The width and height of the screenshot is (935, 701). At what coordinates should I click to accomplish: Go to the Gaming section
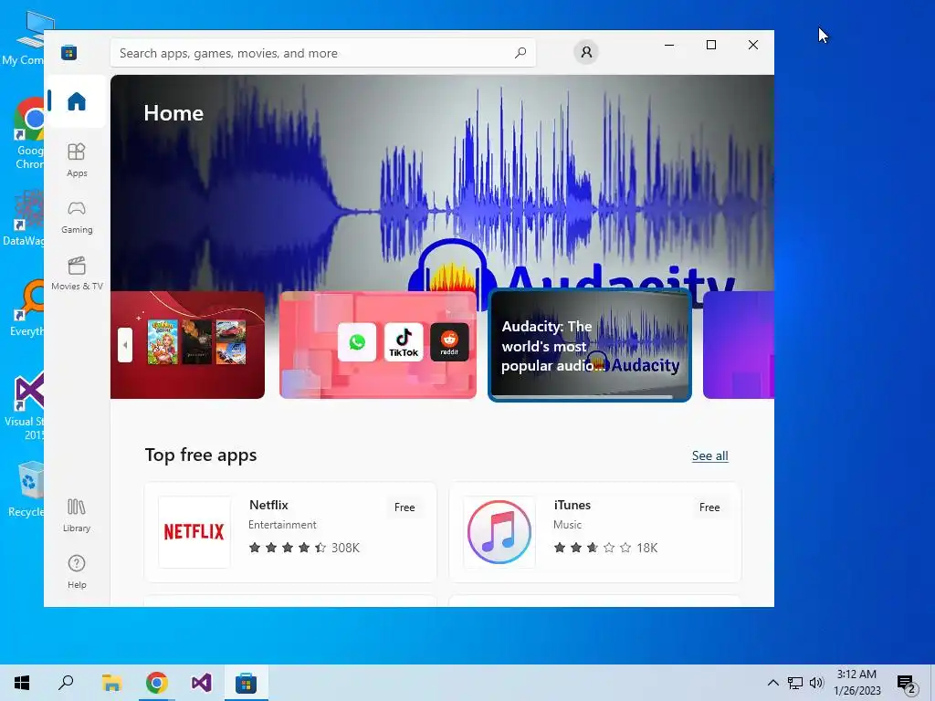[x=77, y=216]
